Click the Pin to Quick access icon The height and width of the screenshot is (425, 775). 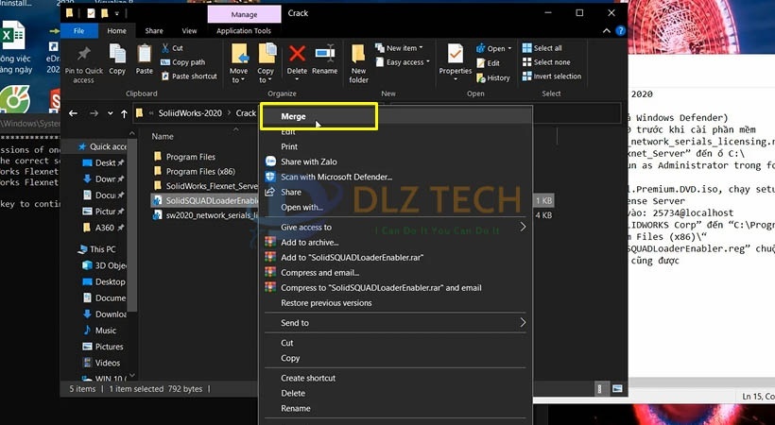click(83, 62)
